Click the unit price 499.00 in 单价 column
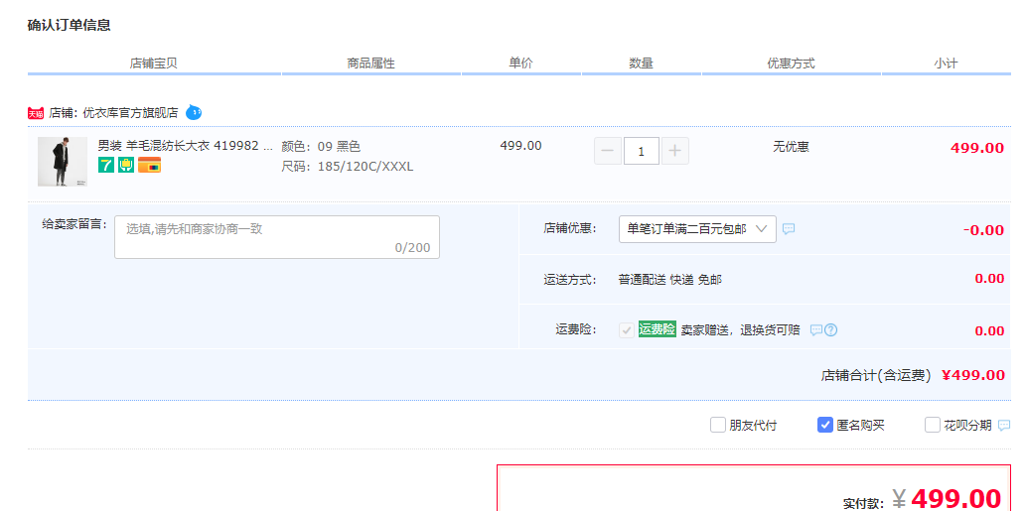This screenshot has width=1025, height=511. click(521, 146)
